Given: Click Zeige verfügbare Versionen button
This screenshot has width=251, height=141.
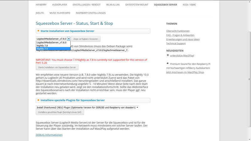Looking at the screenshot, I should click(86, 39).
